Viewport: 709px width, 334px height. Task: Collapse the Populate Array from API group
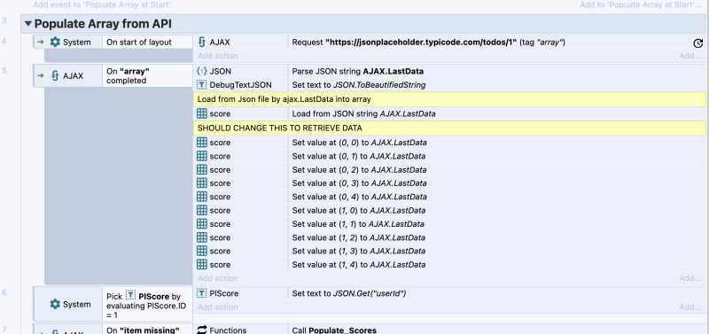click(28, 24)
